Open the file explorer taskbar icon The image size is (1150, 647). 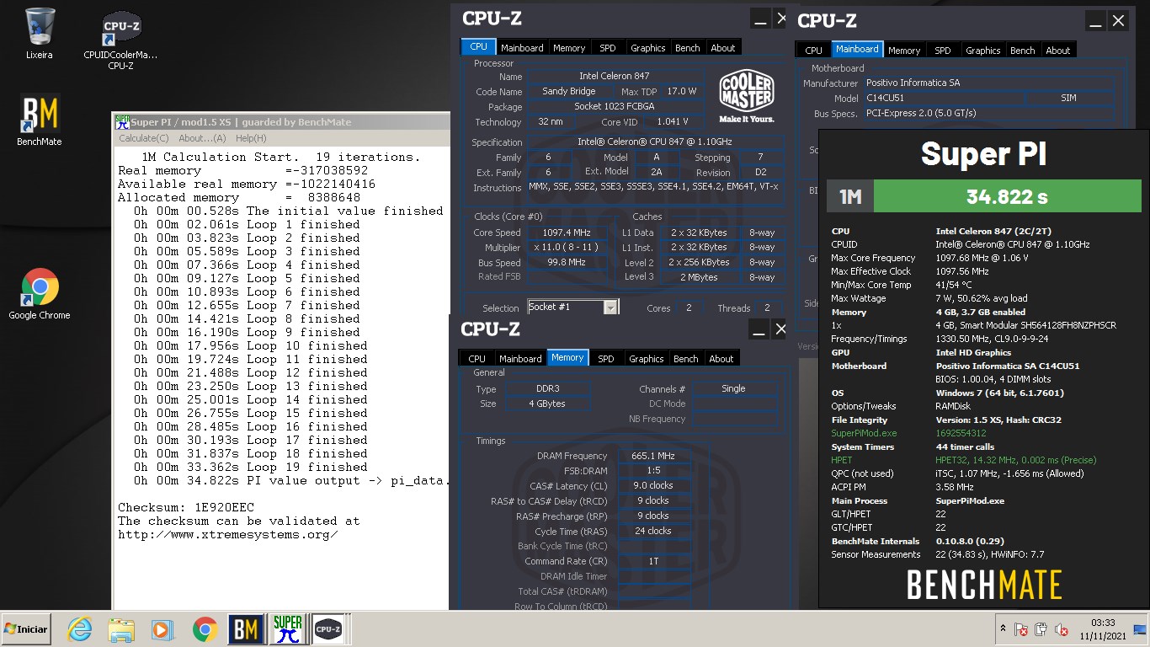point(121,629)
